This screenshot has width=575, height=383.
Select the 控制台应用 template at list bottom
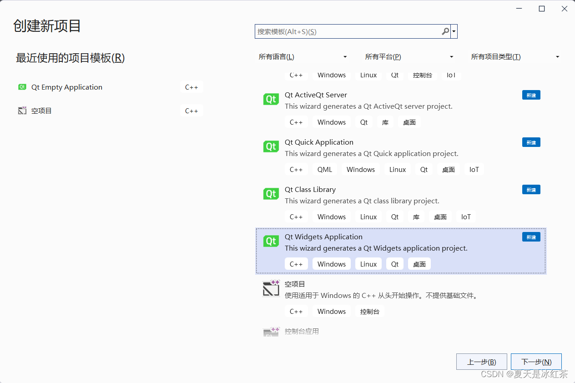302,331
